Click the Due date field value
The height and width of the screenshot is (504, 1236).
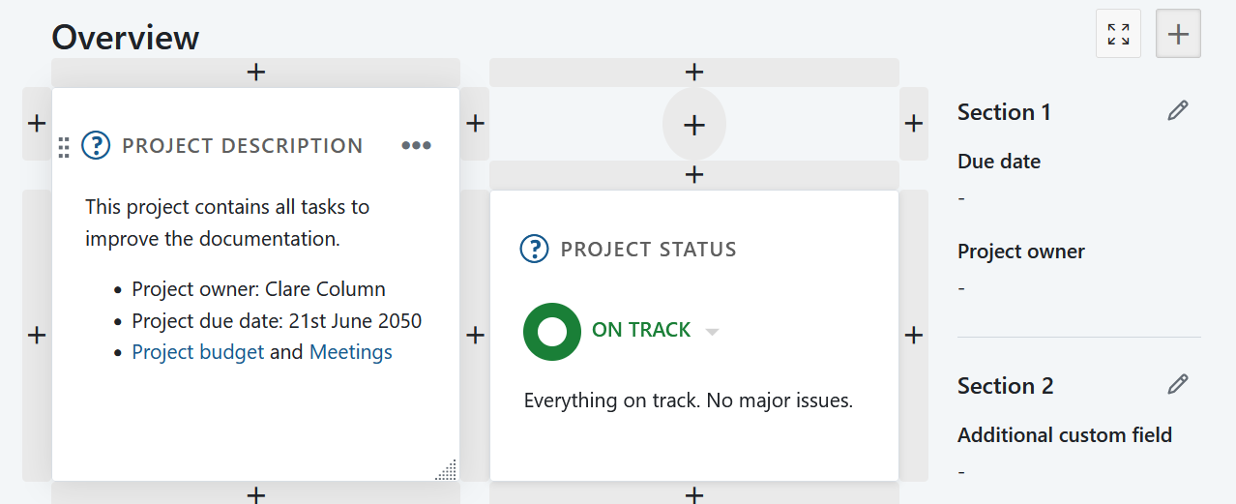(961, 198)
